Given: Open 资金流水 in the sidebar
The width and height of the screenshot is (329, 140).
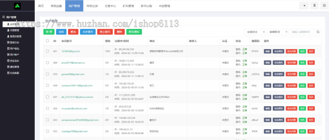Looking at the screenshot, I should click(x=13, y=61).
